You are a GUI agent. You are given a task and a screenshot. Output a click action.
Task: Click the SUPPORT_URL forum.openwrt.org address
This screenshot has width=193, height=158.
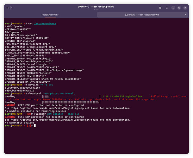43,50
